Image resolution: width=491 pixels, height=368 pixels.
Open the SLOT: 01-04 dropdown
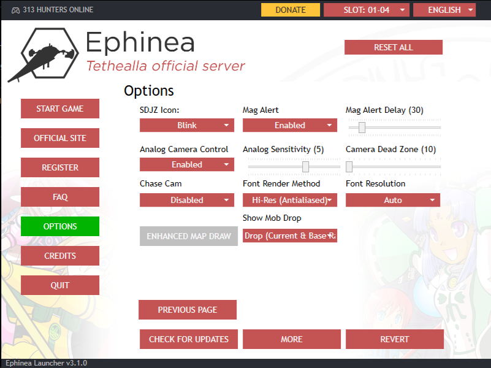(367, 10)
